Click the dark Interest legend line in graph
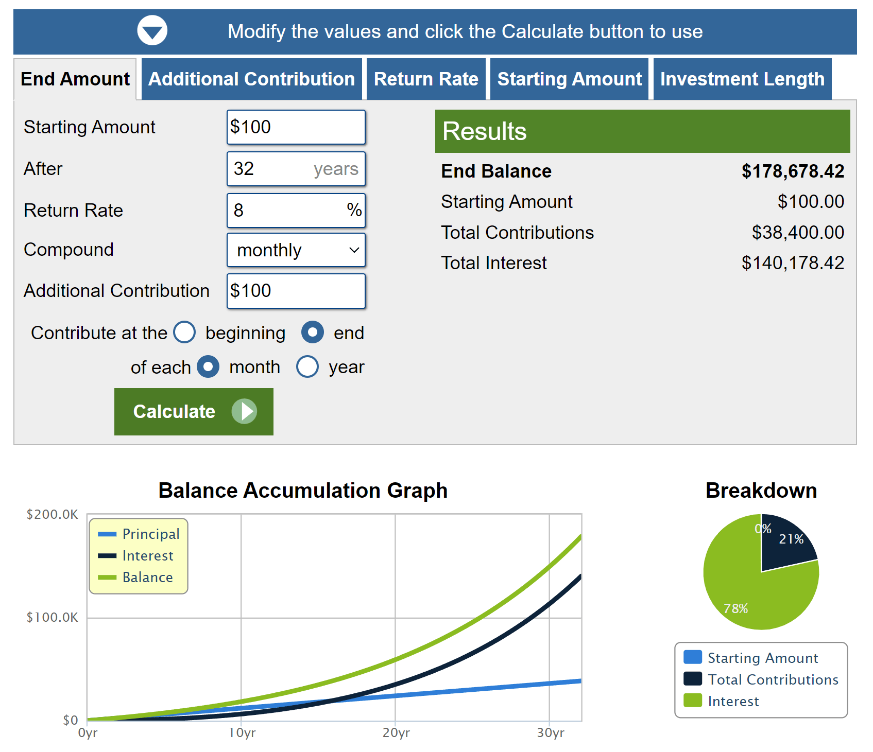This screenshot has width=873, height=752. [x=107, y=556]
